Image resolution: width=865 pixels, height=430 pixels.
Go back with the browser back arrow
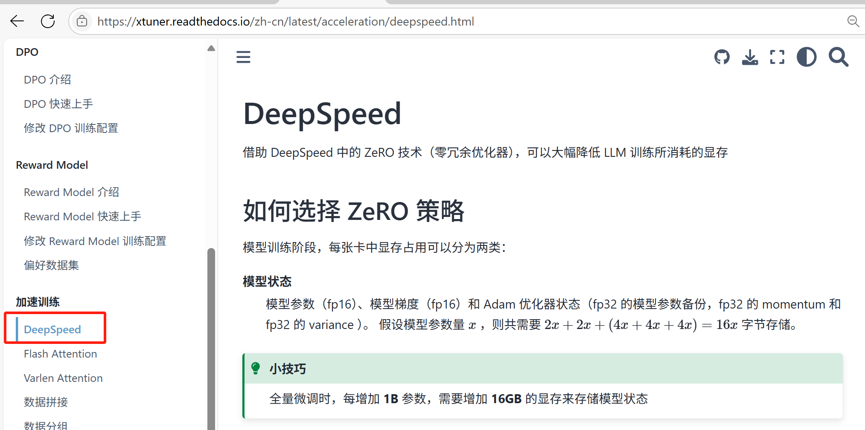(17, 21)
